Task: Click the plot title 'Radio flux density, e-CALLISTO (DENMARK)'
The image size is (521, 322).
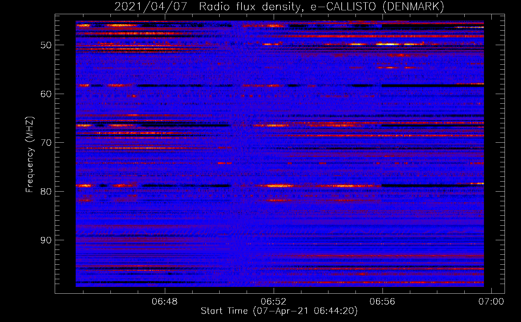Action: (322, 6)
